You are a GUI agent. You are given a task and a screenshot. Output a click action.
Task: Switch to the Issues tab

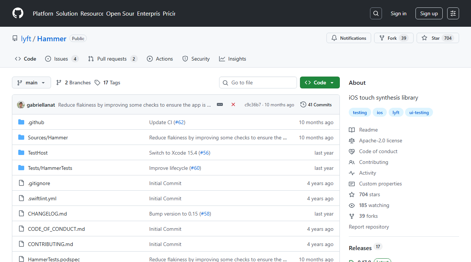tap(62, 59)
